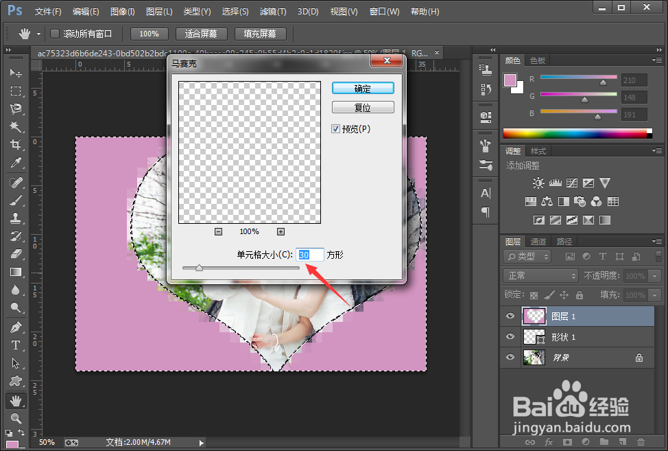
Task: Zoom out the Mosaic preview
Action: click(219, 231)
